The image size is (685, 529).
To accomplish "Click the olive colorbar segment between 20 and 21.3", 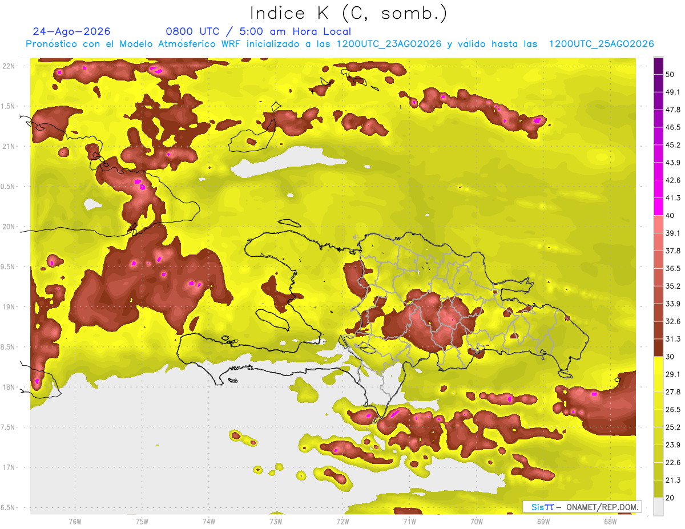I will pos(659,489).
